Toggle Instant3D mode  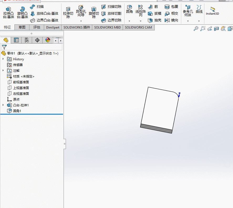tap(213, 11)
